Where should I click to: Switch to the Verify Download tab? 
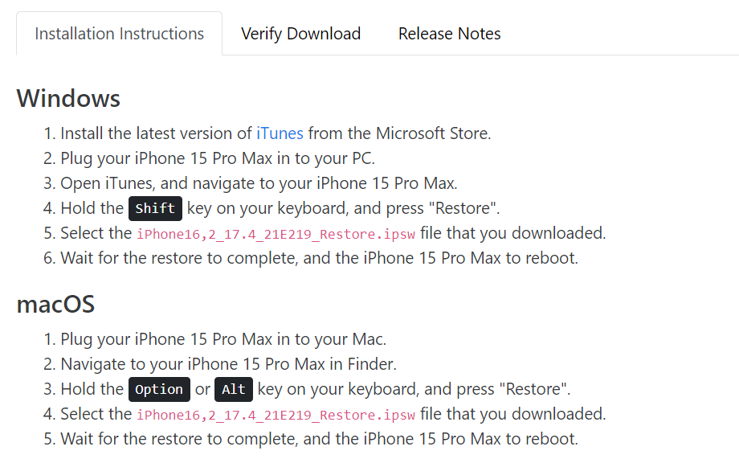click(x=300, y=34)
